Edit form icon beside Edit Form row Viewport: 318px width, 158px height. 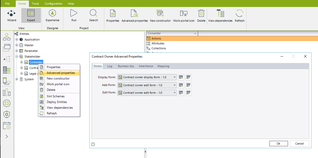point(188,93)
